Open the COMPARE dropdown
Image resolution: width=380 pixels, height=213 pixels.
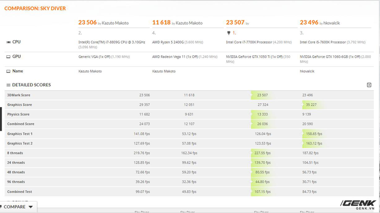[x=18, y=207]
